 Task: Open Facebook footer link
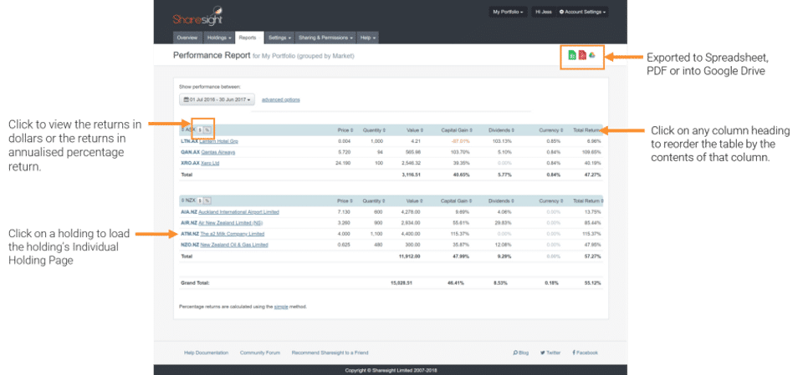(x=585, y=352)
